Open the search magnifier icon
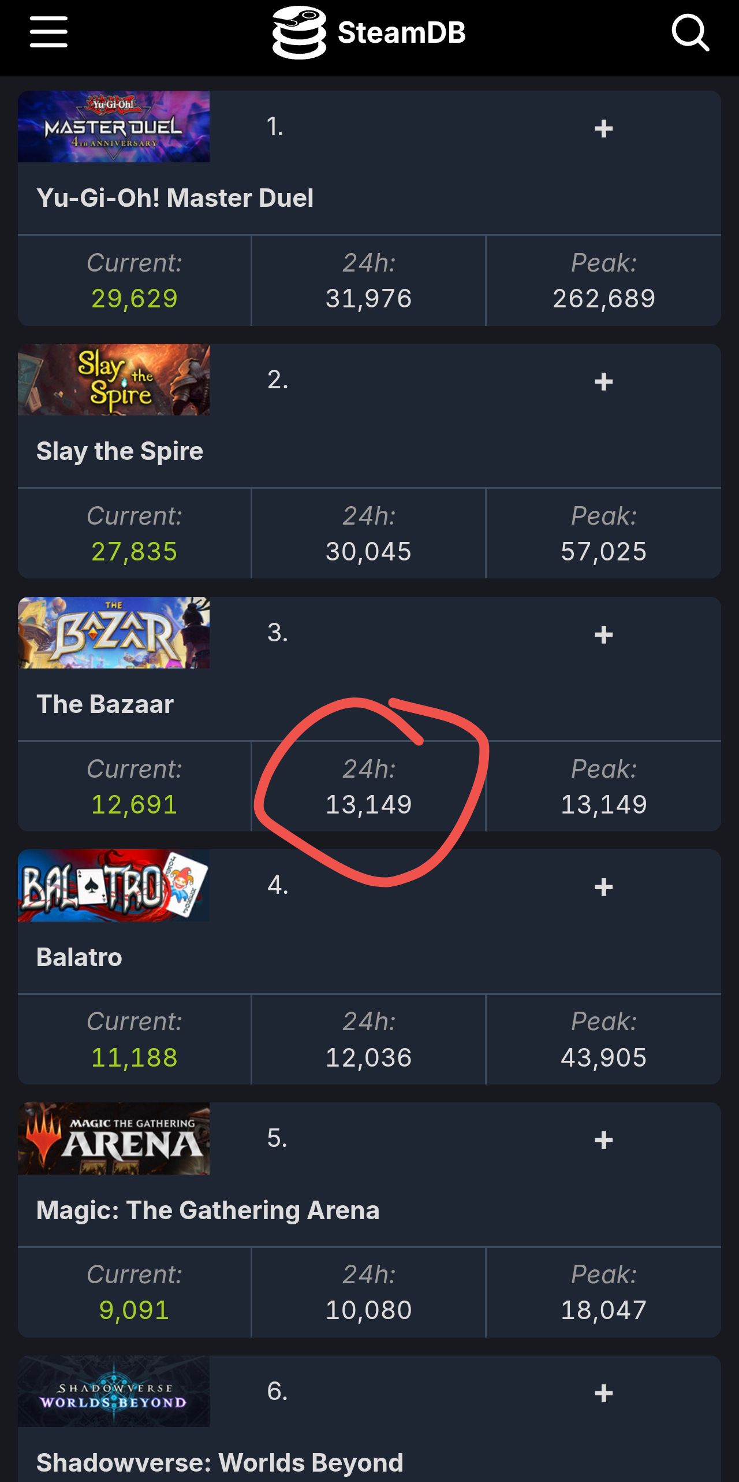Screen dimensions: 739x1482 click(690, 32)
